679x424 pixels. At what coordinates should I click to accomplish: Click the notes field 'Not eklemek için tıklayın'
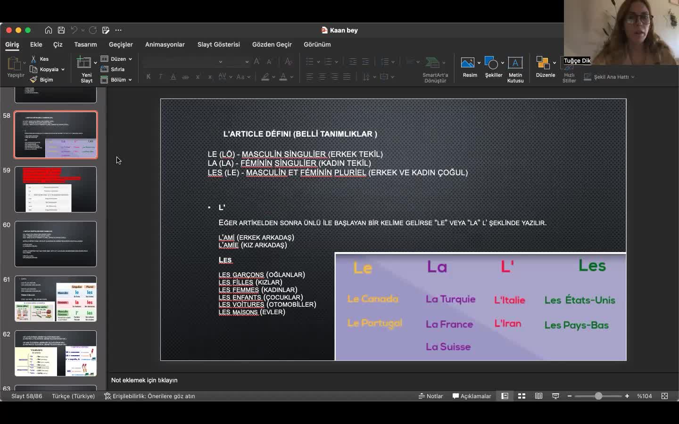pos(144,380)
